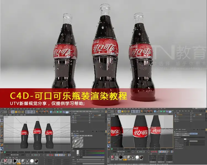Viewport: 207px width, 165px height.
Task: Click Make Editable icon in left C4D sidebar
Action: point(2,116)
